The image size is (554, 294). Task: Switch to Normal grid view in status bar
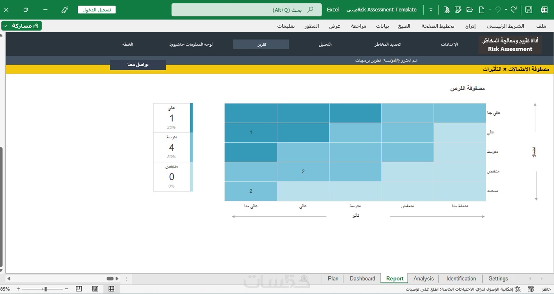(x=111, y=289)
